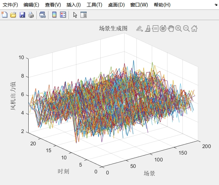Open the 桌面(D) menu
219x185 pixels.
point(116,5)
